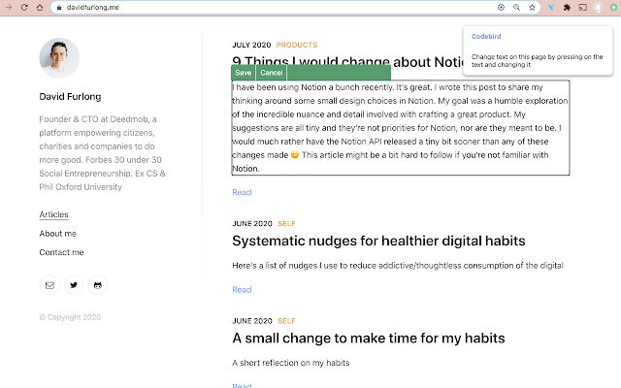Open the Codebird extension icon
Screen dimensions: 621x388
[x=551, y=7]
